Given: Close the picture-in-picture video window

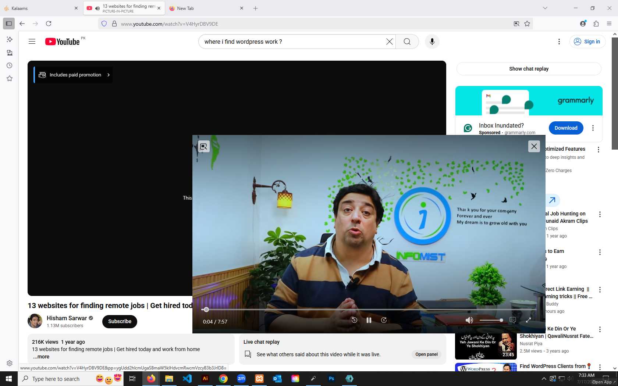Looking at the screenshot, I should click(x=534, y=146).
